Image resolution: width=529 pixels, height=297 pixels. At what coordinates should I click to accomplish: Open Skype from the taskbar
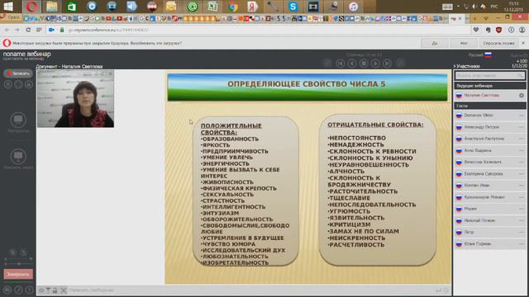[293, 7]
